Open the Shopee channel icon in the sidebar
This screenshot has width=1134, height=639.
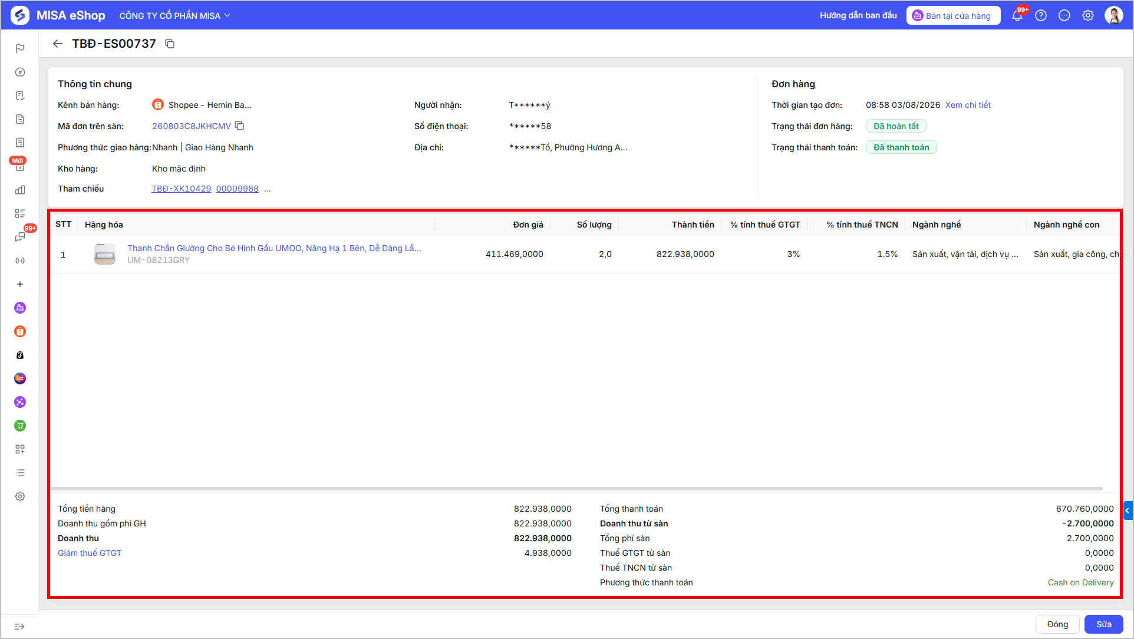[20, 331]
